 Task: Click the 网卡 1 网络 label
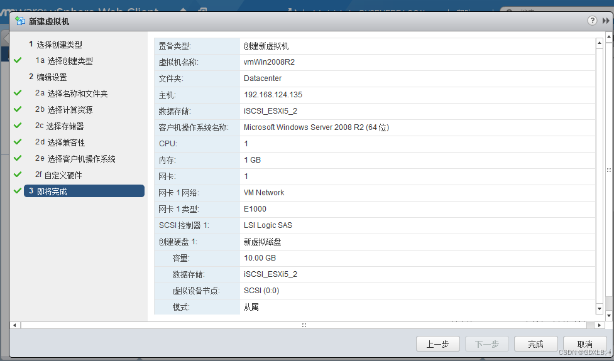point(178,193)
